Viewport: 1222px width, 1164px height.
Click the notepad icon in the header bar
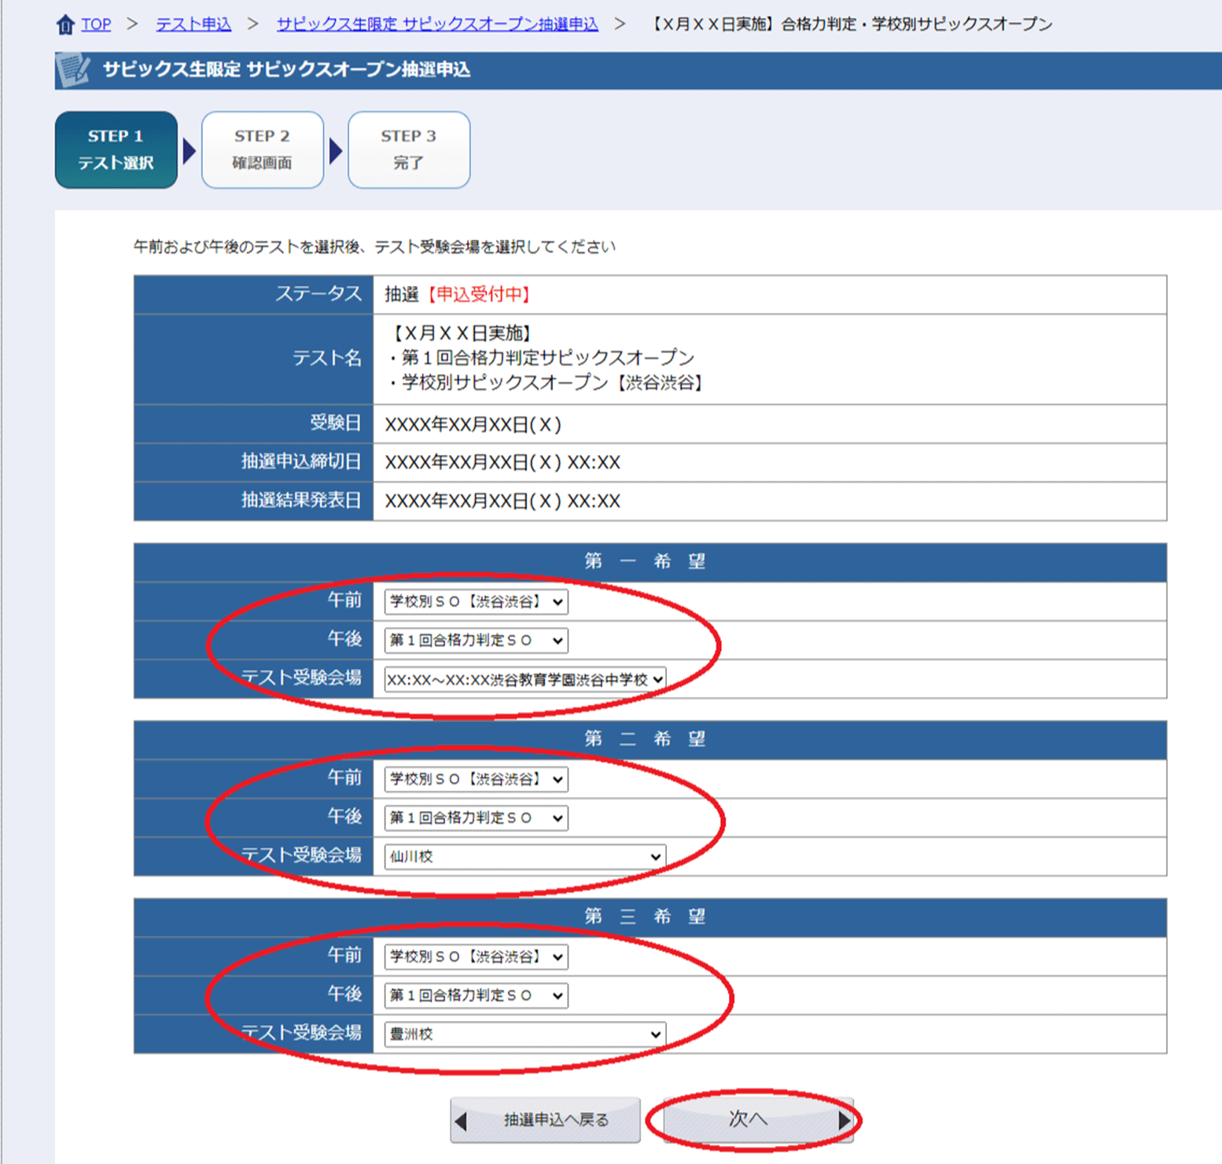(73, 70)
